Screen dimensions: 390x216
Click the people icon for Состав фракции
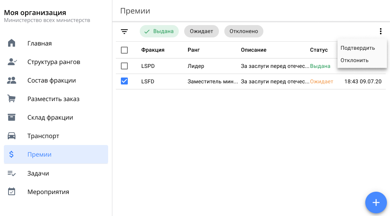pyautogui.click(x=12, y=80)
